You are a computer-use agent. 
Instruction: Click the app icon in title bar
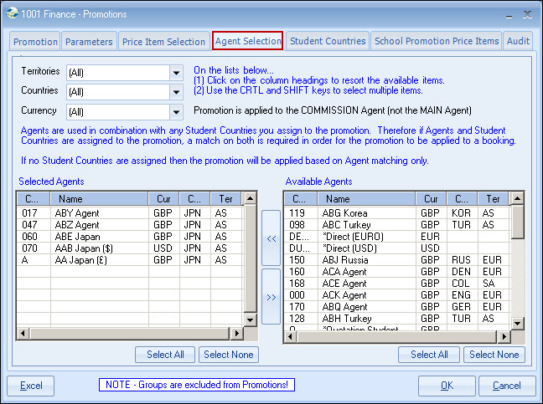point(11,13)
